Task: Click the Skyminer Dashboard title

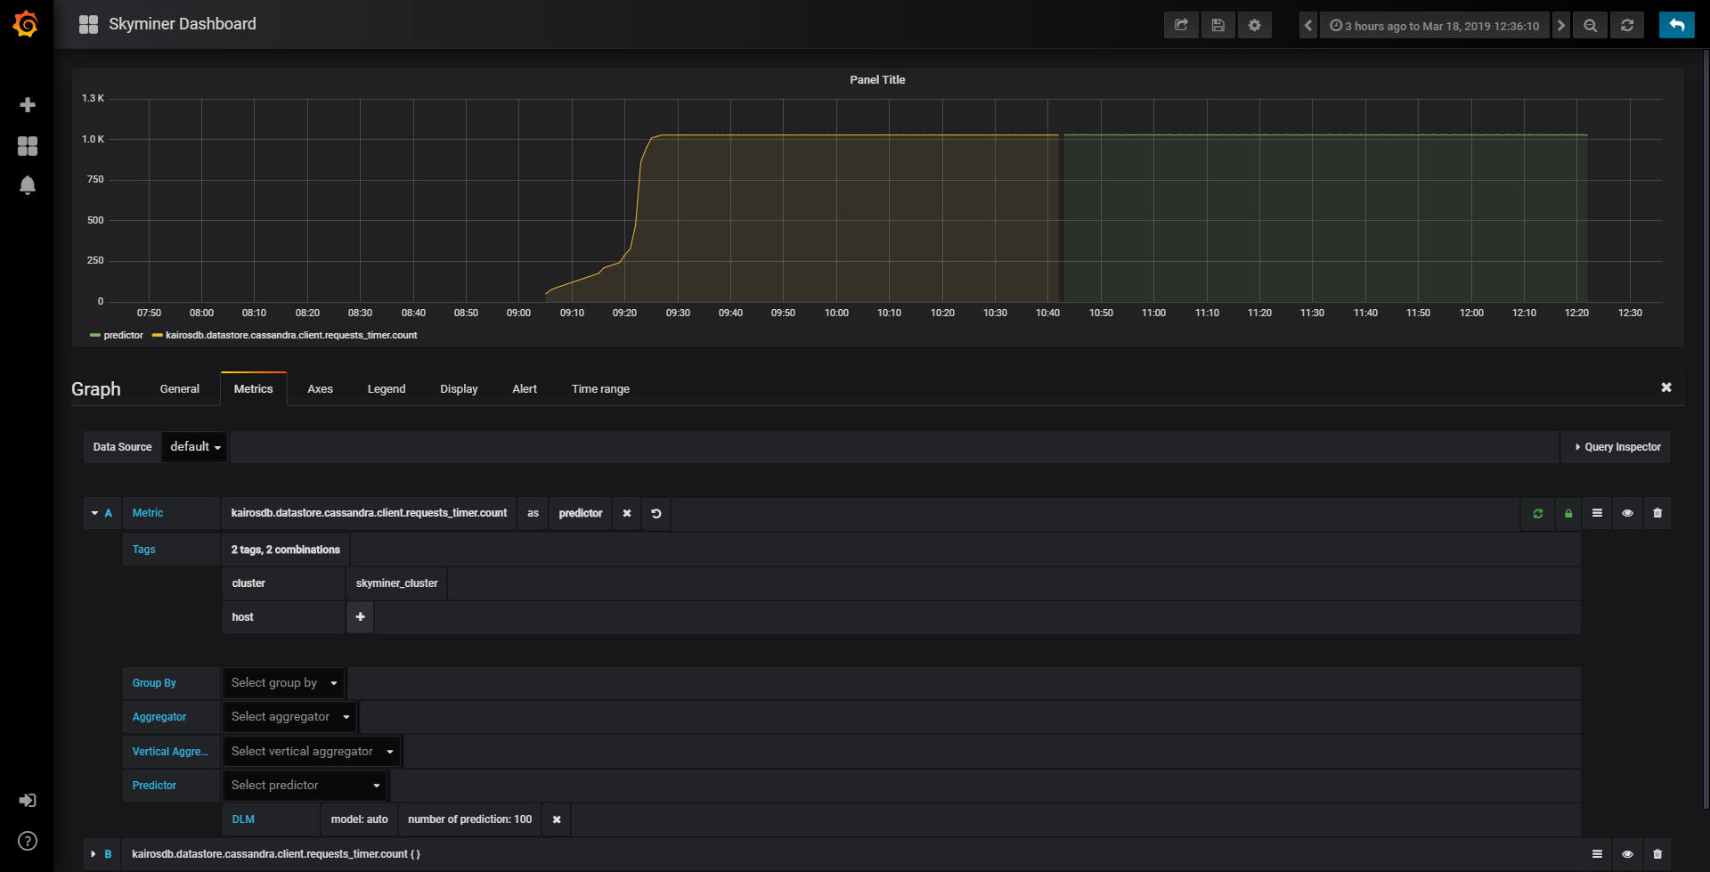Action: 183,24
